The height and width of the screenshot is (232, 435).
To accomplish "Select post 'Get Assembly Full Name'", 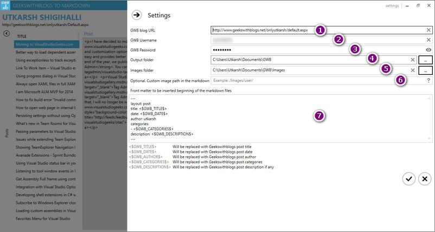I will click(47, 179).
